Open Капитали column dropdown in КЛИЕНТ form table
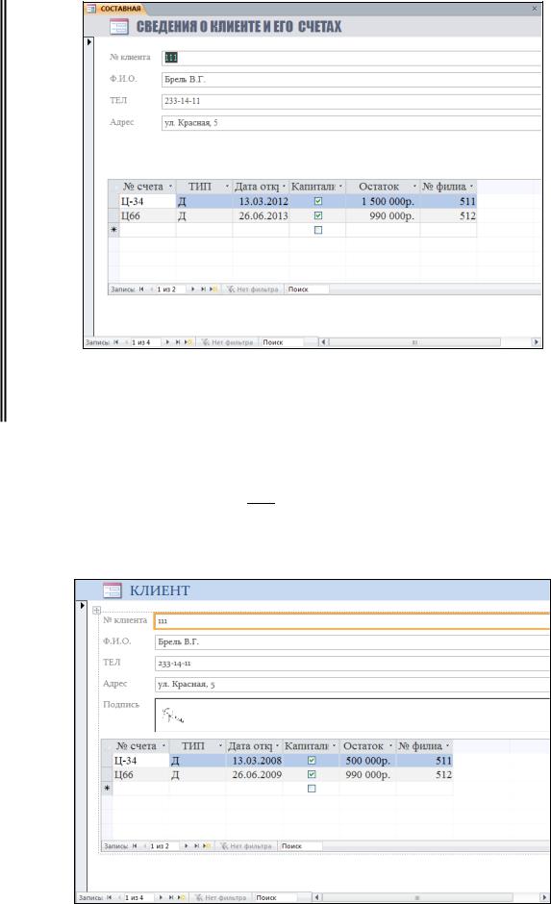Viewport: 551px width, 904px height. tap(333, 746)
